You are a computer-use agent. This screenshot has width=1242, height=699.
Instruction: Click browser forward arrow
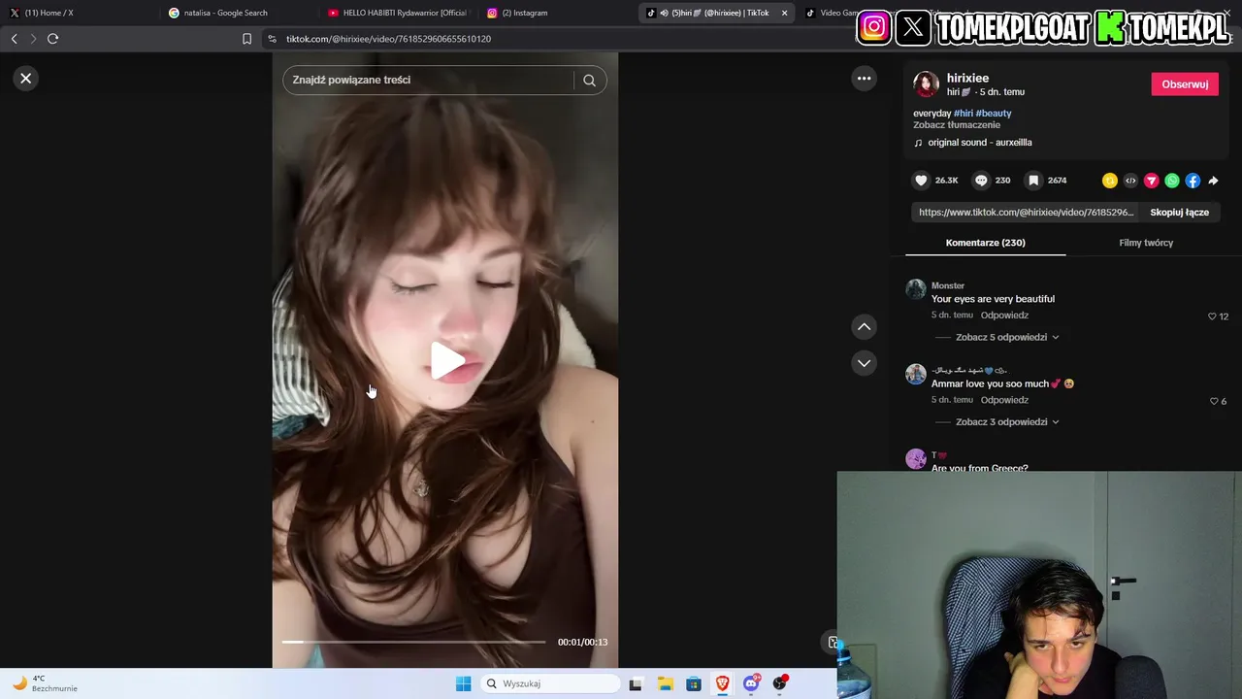pyautogui.click(x=33, y=39)
